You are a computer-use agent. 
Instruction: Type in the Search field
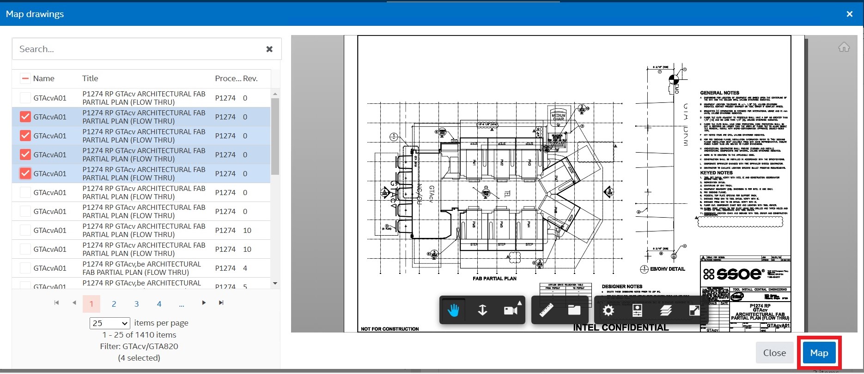[x=139, y=49]
